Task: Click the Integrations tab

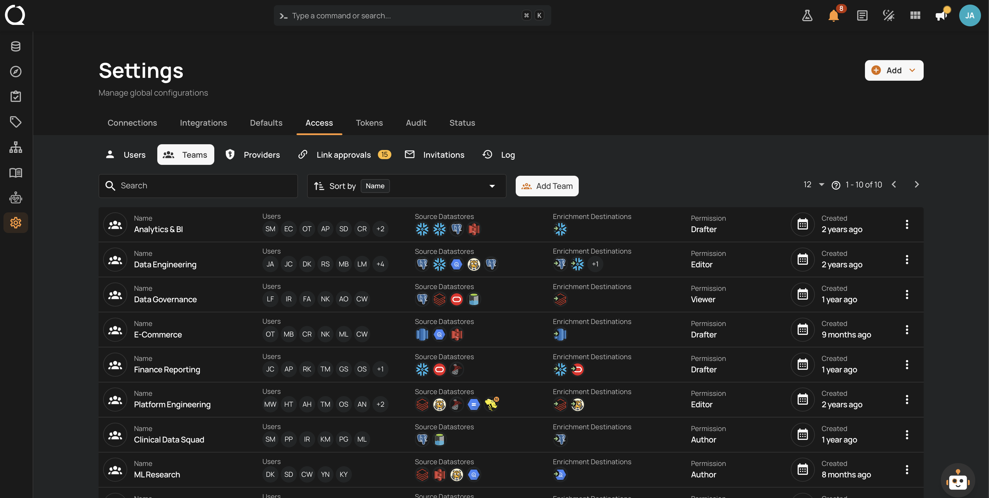Action: pyautogui.click(x=203, y=123)
